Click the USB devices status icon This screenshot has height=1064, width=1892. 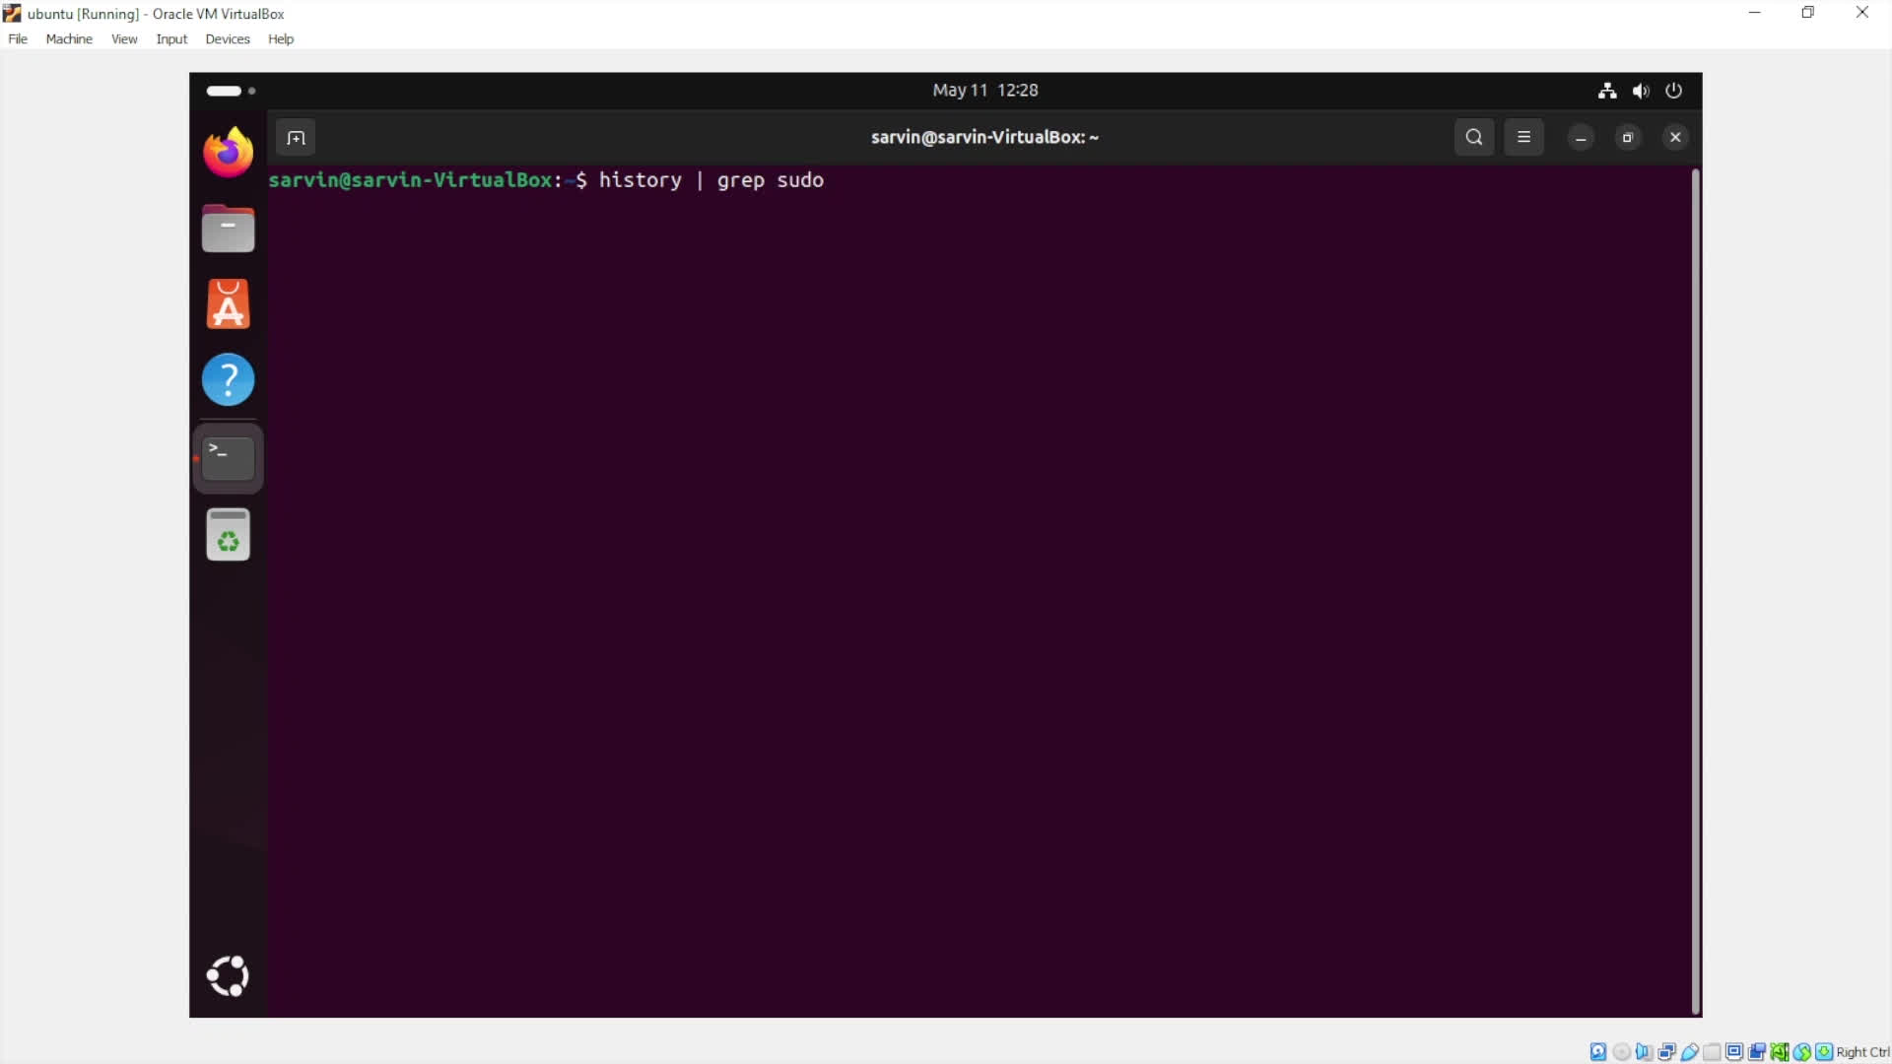(x=1689, y=1052)
